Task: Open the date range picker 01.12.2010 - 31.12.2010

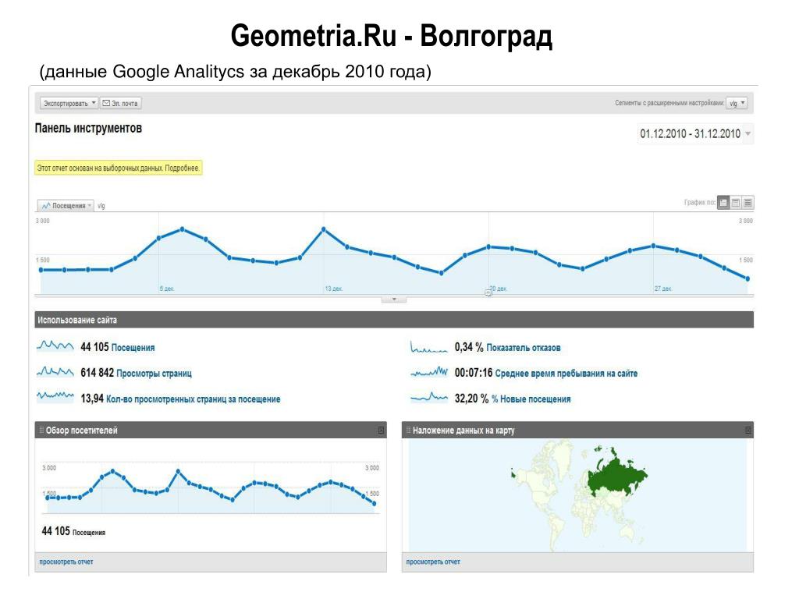Action: (695, 134)
